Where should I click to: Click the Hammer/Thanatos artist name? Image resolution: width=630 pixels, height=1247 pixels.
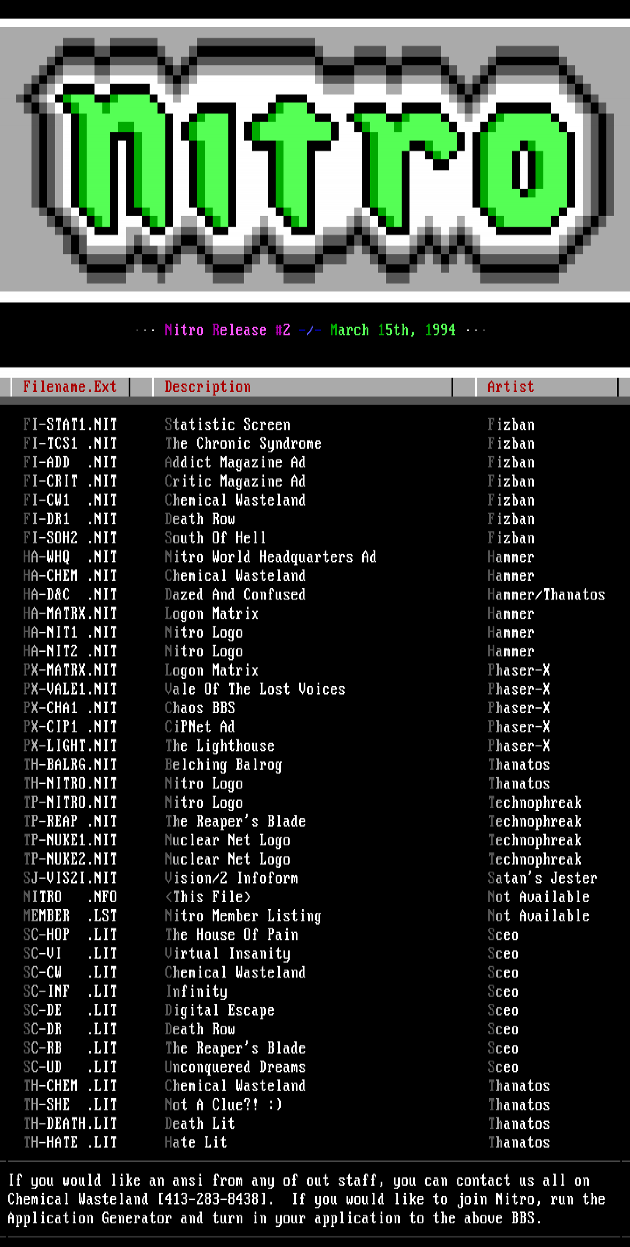pyautogui.click(x=546, y=595)
